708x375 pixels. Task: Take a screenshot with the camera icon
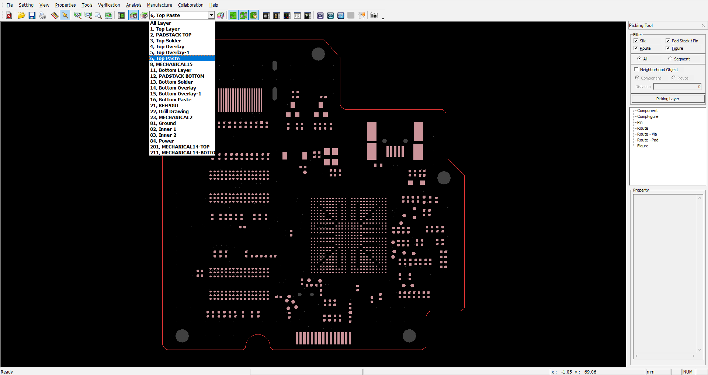pyautogui.click(x=374, y=15)
